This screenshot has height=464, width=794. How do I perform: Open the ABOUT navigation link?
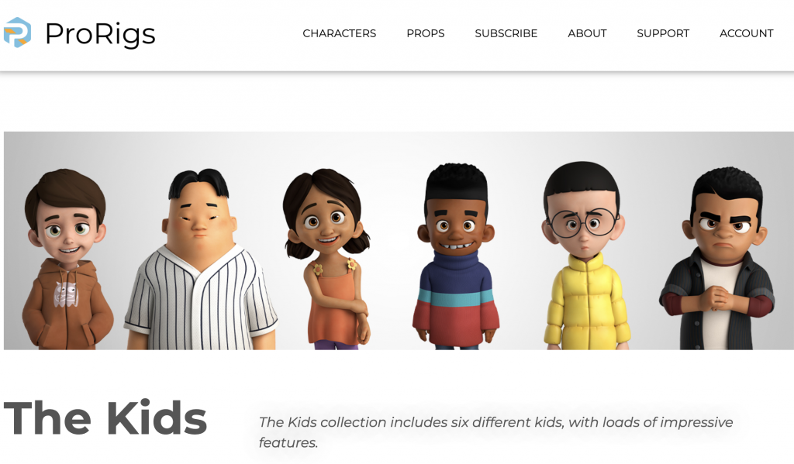tap(587, 33)
